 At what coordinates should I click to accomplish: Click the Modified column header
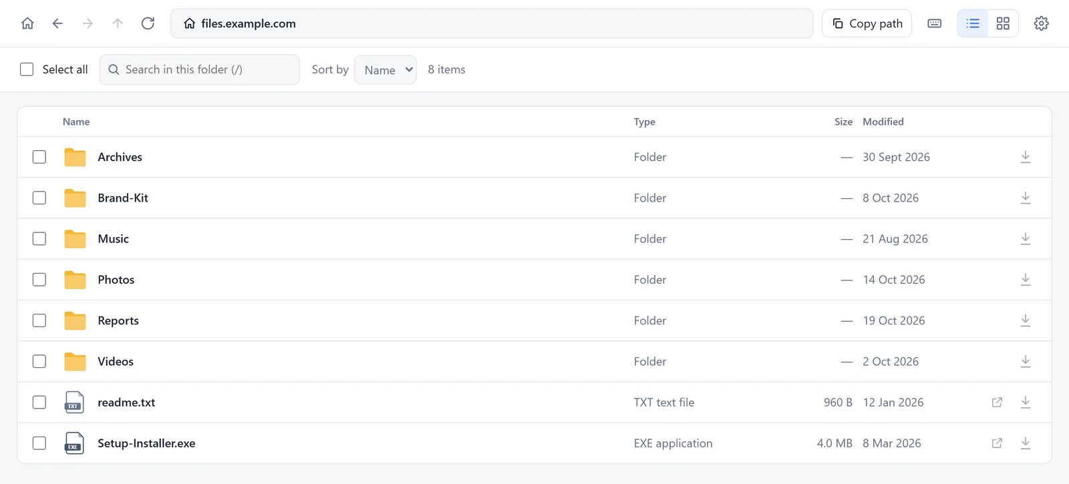pos(883,122)
